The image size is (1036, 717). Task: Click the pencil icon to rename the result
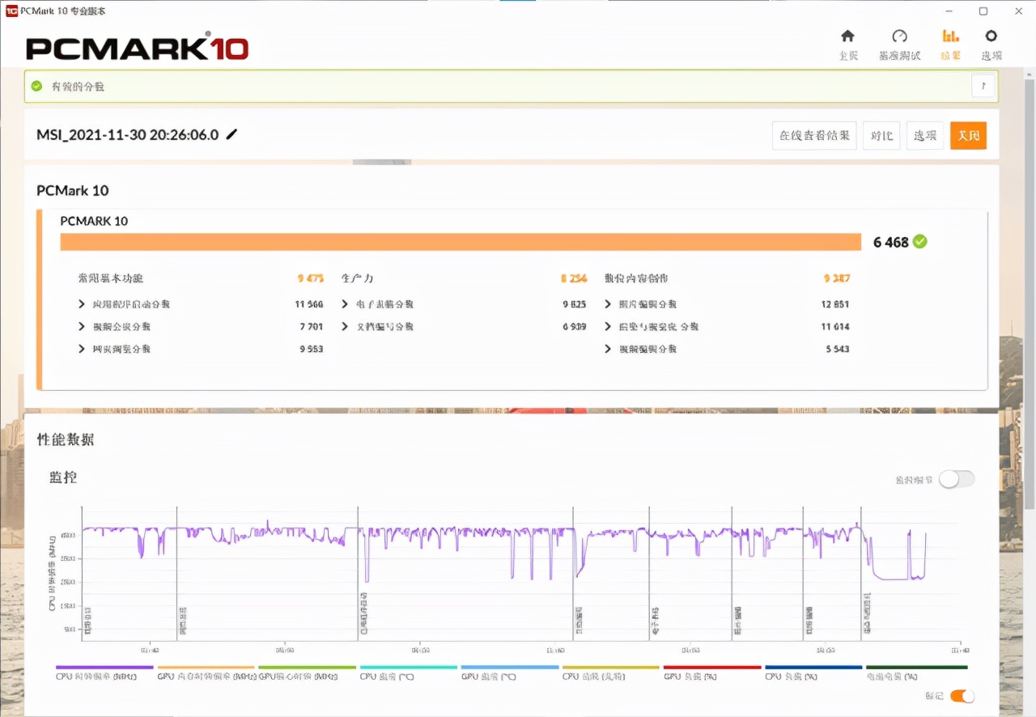(231, 134)
